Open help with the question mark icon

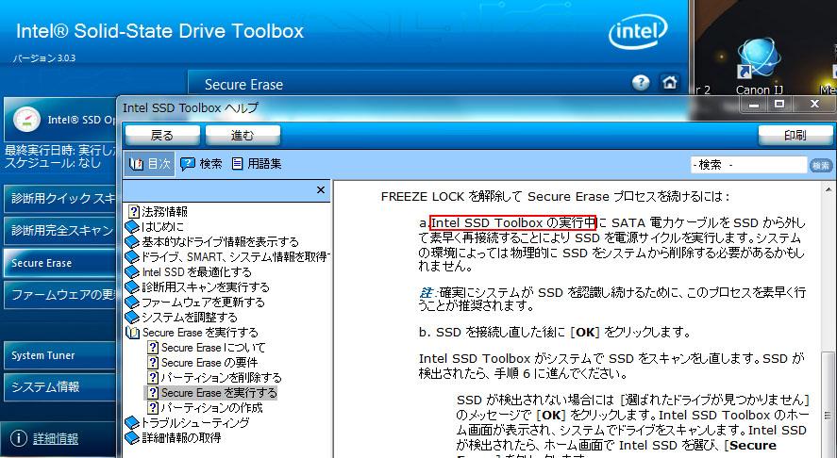click(x=641, y=83)
